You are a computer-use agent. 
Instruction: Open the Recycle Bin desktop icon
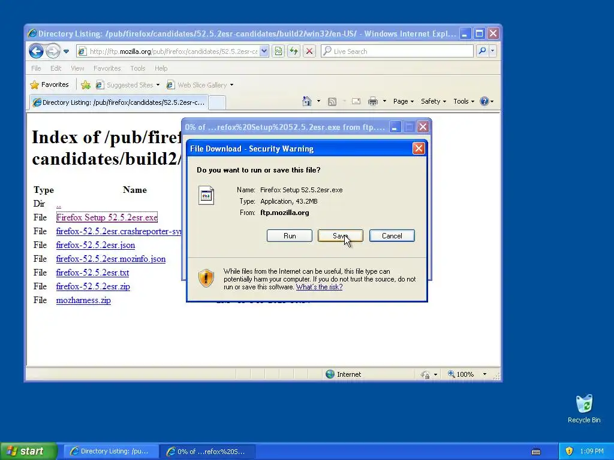[584, 408]
